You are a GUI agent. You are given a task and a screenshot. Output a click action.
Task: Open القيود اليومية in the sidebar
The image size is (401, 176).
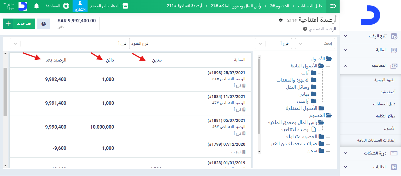[x=370, y=80]
